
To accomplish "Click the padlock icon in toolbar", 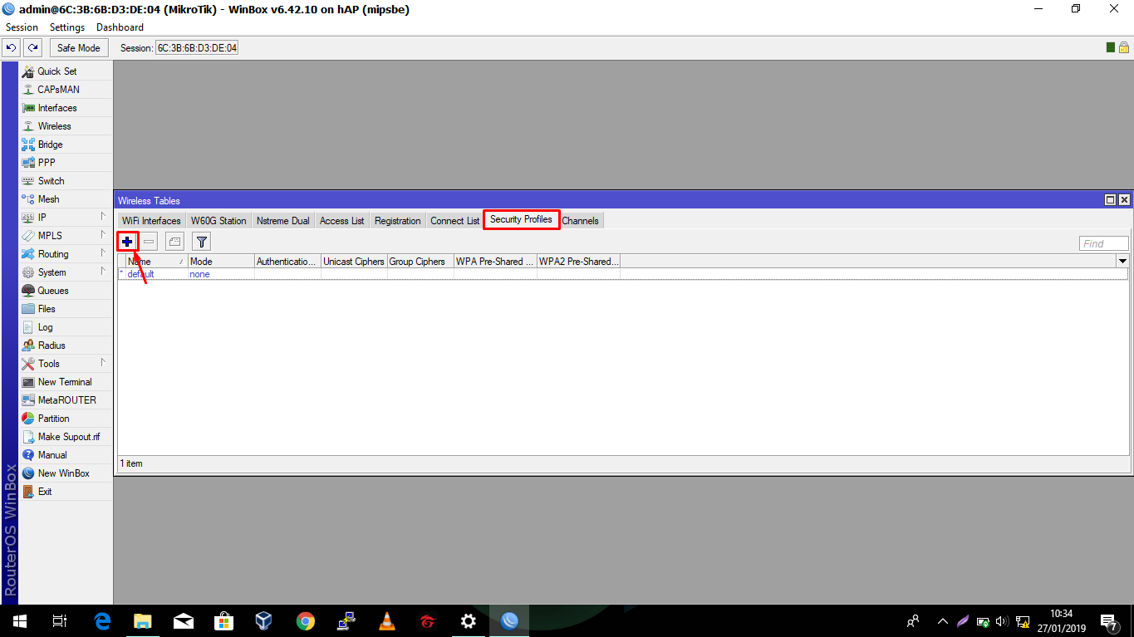I will (x=1123, y=47).
